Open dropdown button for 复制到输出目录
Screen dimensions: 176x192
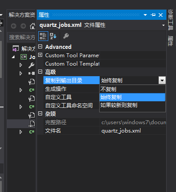(x=162, y=80)
